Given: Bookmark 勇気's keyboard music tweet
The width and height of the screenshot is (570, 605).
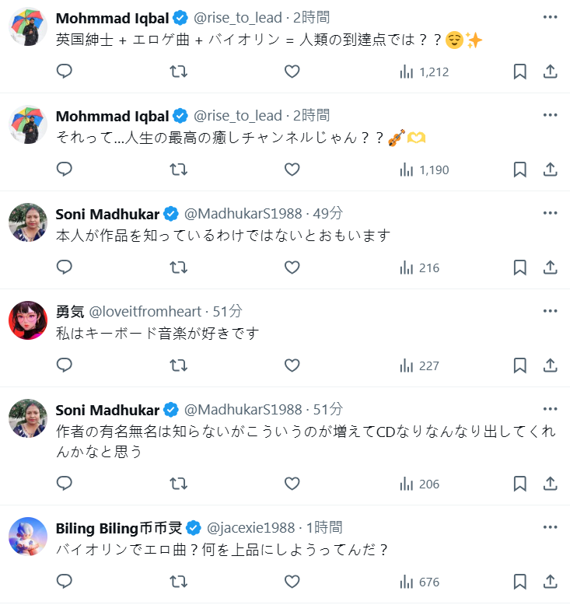Looking at the screenshot, I should (520, 365).
